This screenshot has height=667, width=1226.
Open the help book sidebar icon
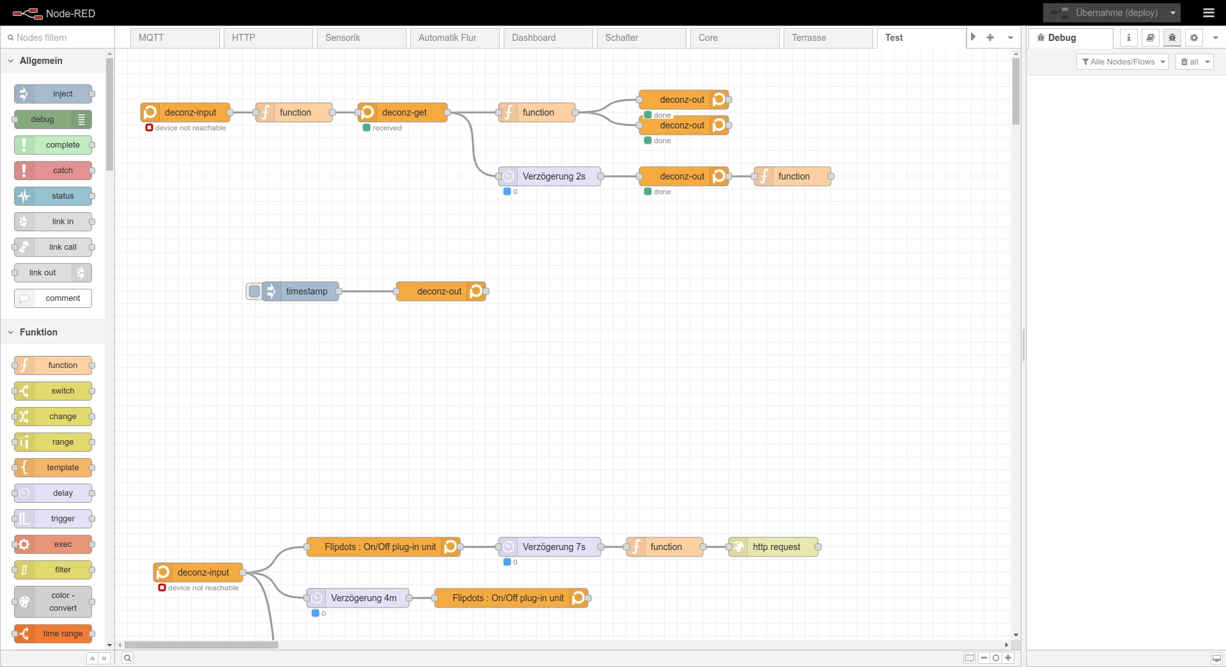pyautogui.click(x=1151, y=38)
